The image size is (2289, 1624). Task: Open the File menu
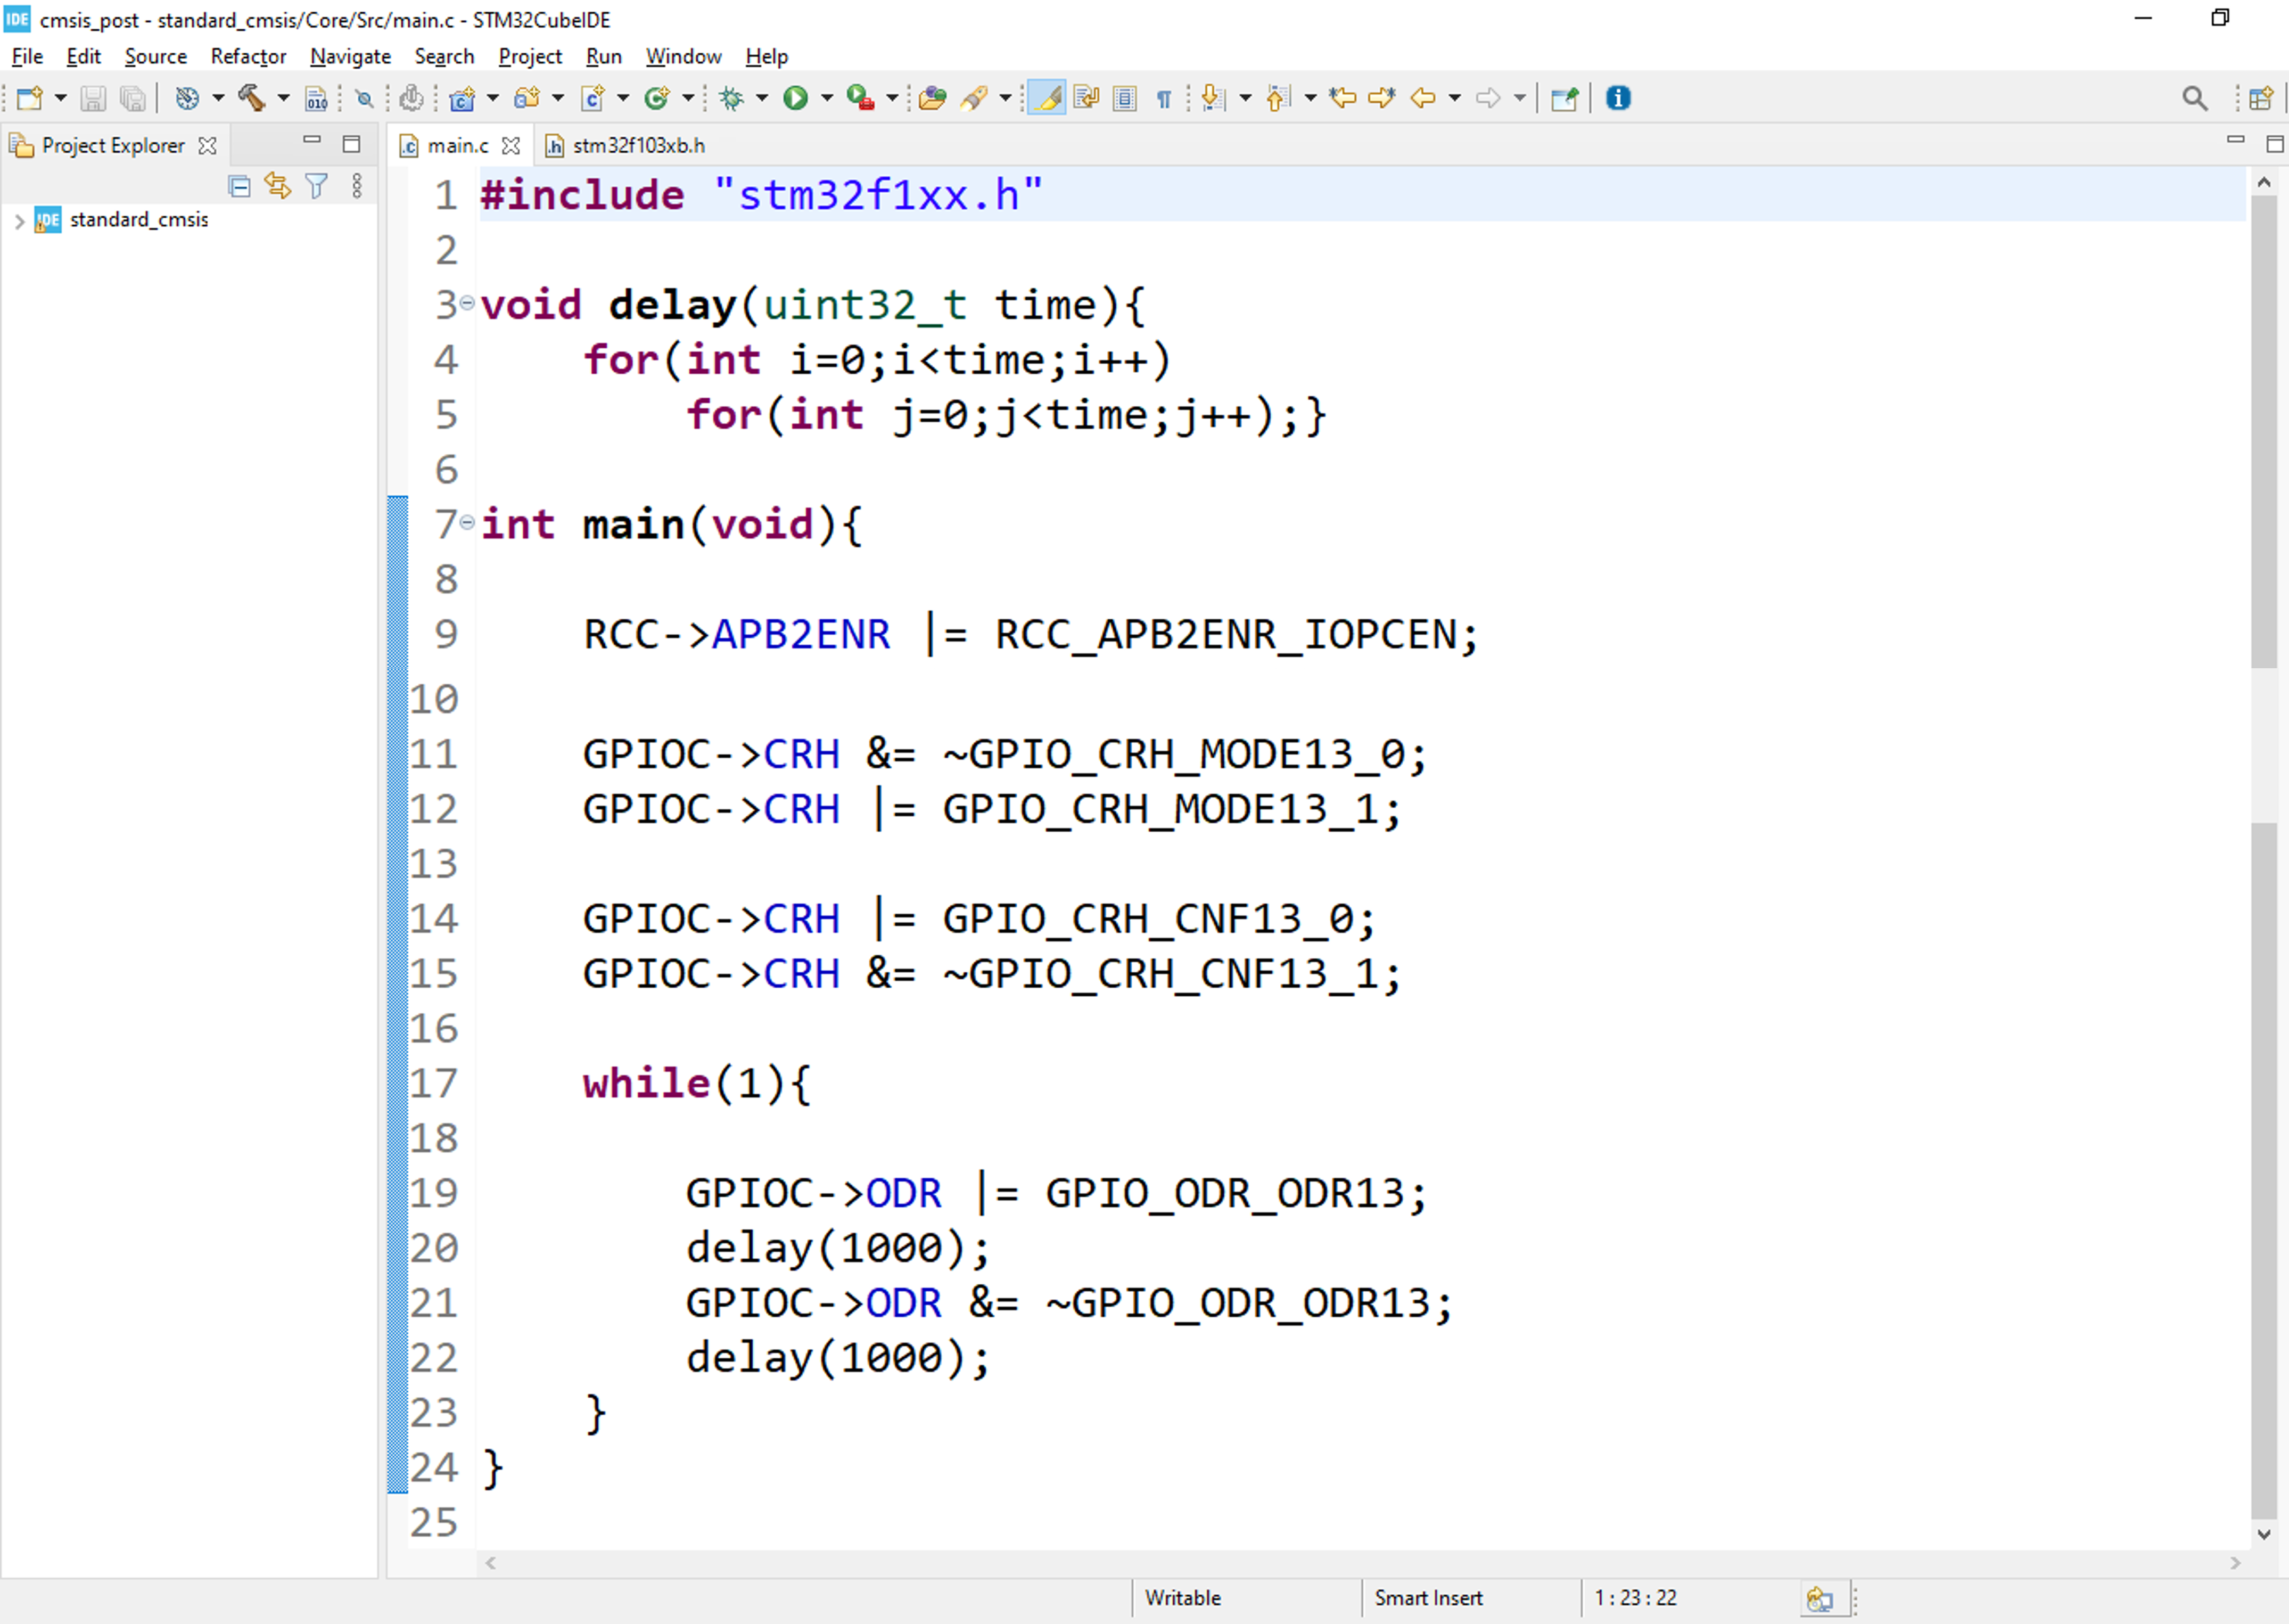27,56
